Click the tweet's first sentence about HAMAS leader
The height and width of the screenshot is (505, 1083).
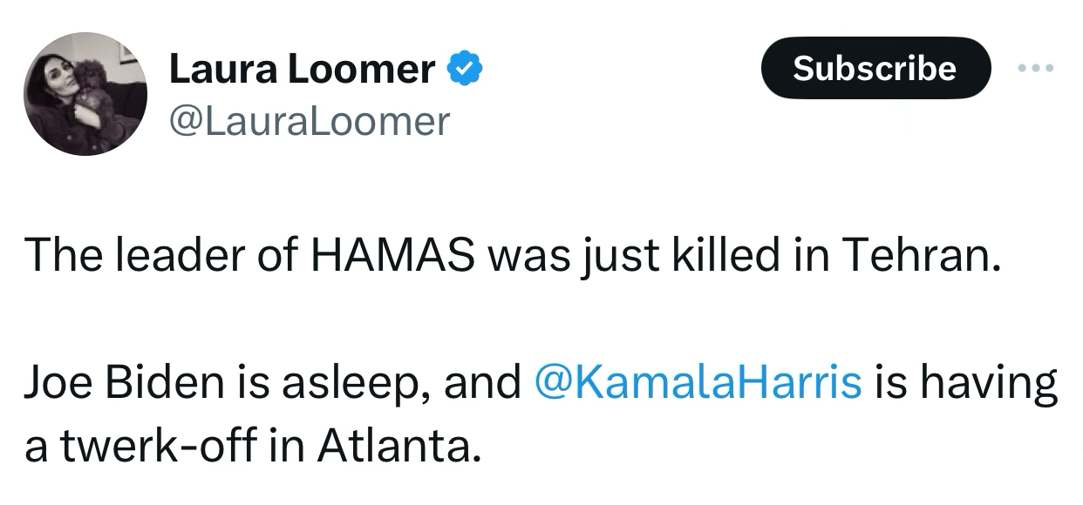click(508, 255)
